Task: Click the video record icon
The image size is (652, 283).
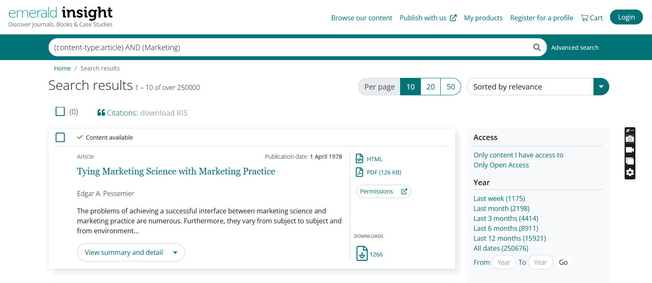Action: (x=630, y=150)
